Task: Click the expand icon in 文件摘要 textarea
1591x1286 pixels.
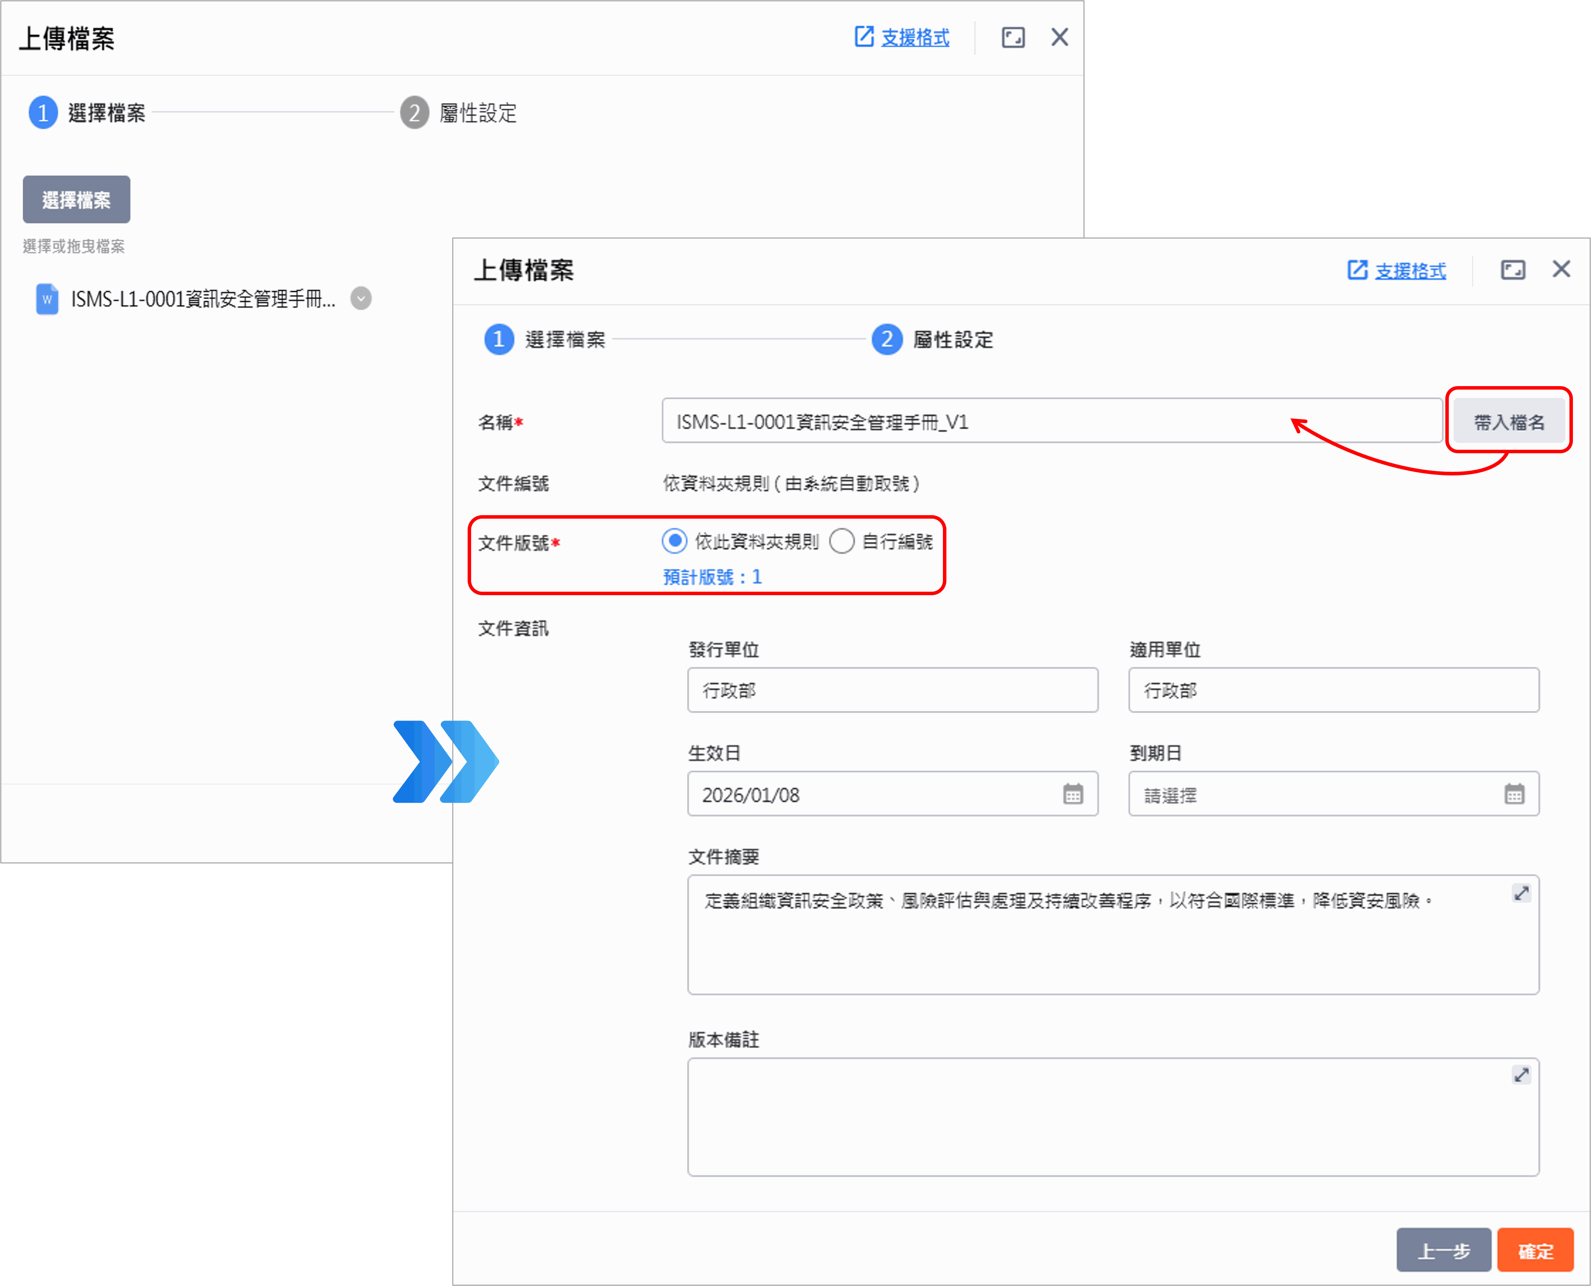Action: [1521, 893]
